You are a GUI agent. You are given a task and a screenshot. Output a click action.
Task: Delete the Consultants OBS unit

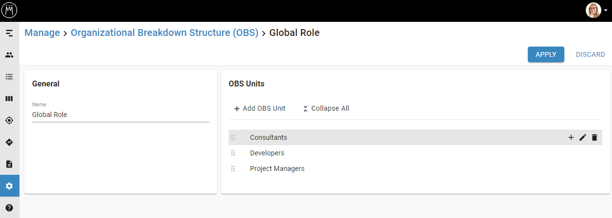594,137
